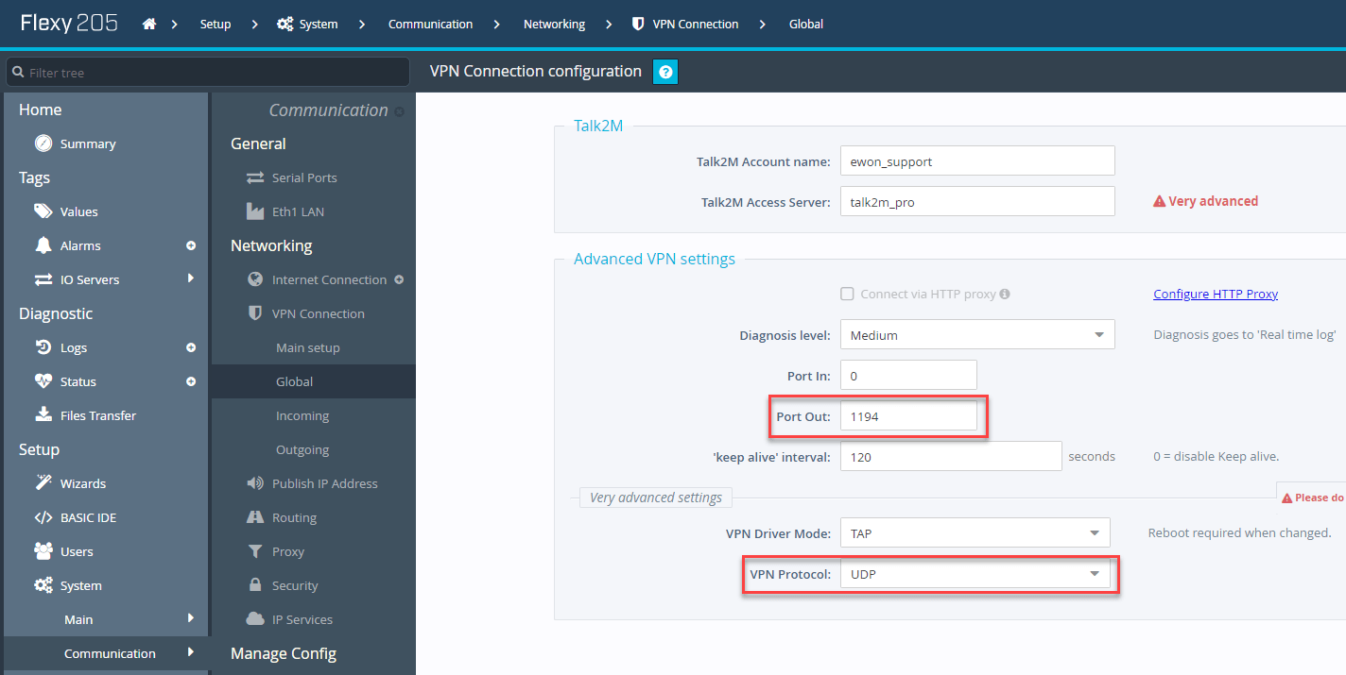Change the Diagnosis level from Medium

point(976,334)
